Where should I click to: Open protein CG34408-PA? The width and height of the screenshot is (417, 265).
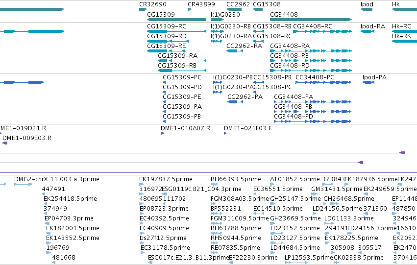coord(313,102)
